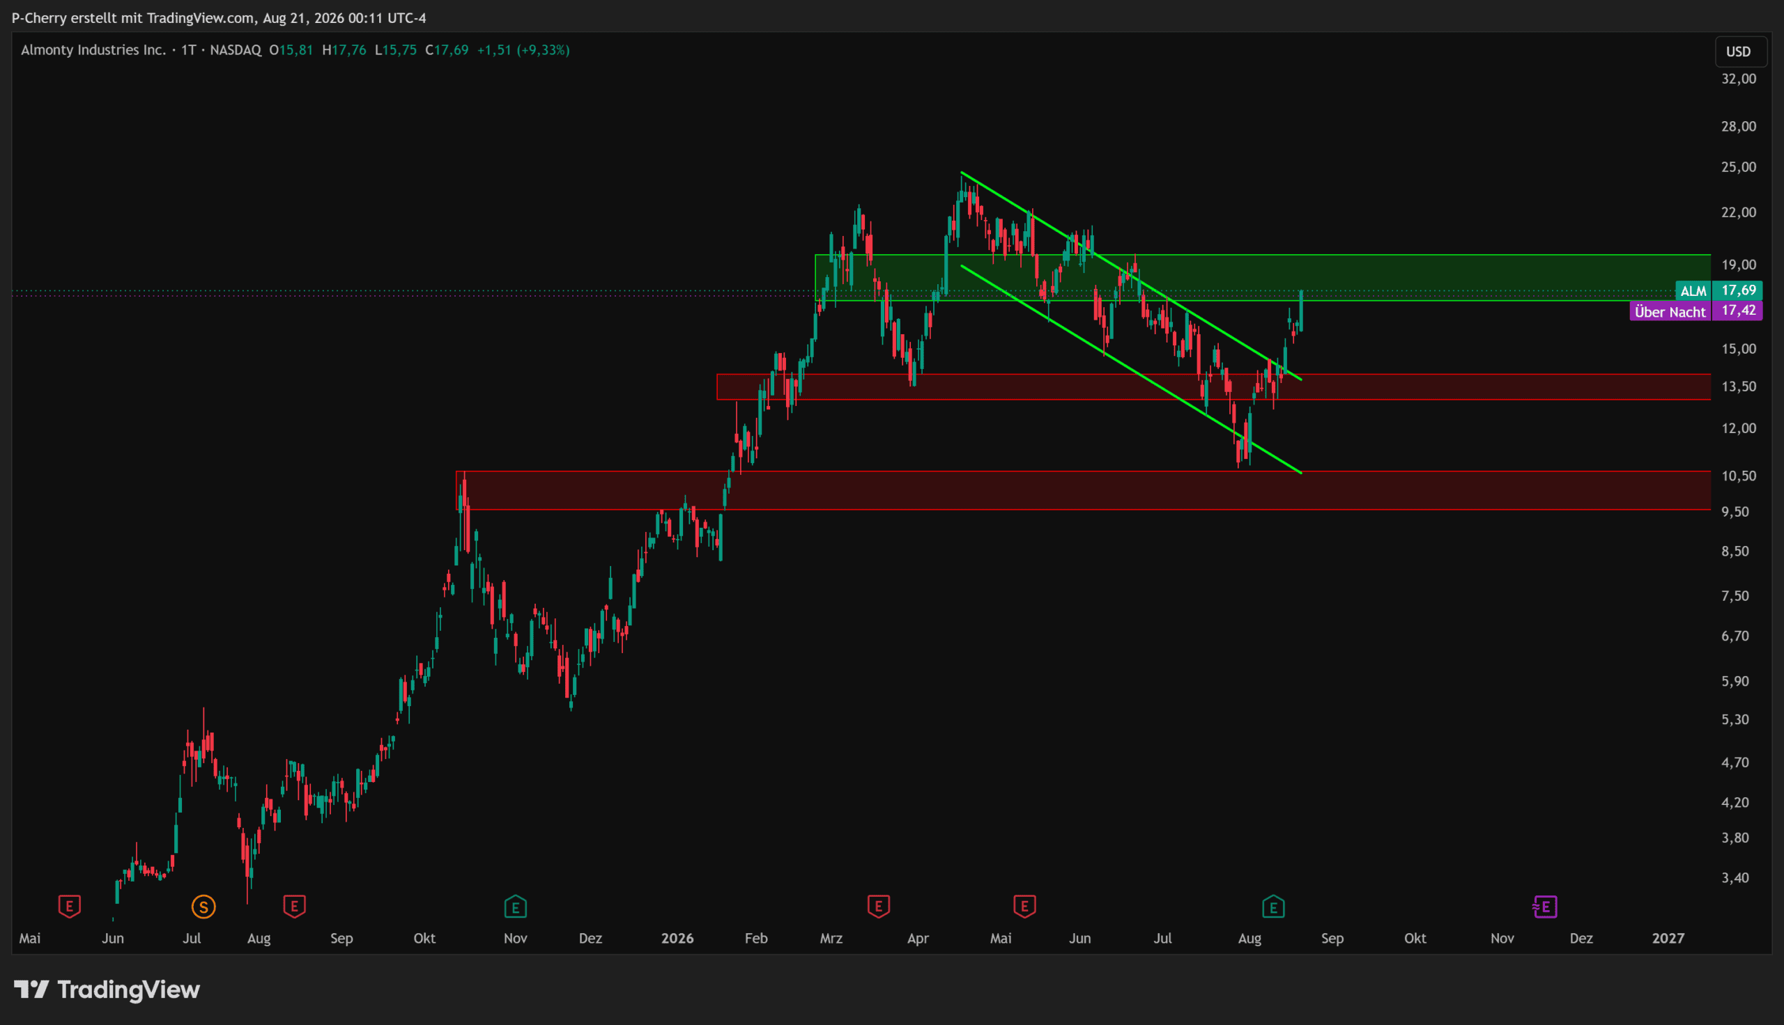Click the 25,00 price axis label
The width and height of the screenshot is (1784, 1025).
[x=1739, y=168]
